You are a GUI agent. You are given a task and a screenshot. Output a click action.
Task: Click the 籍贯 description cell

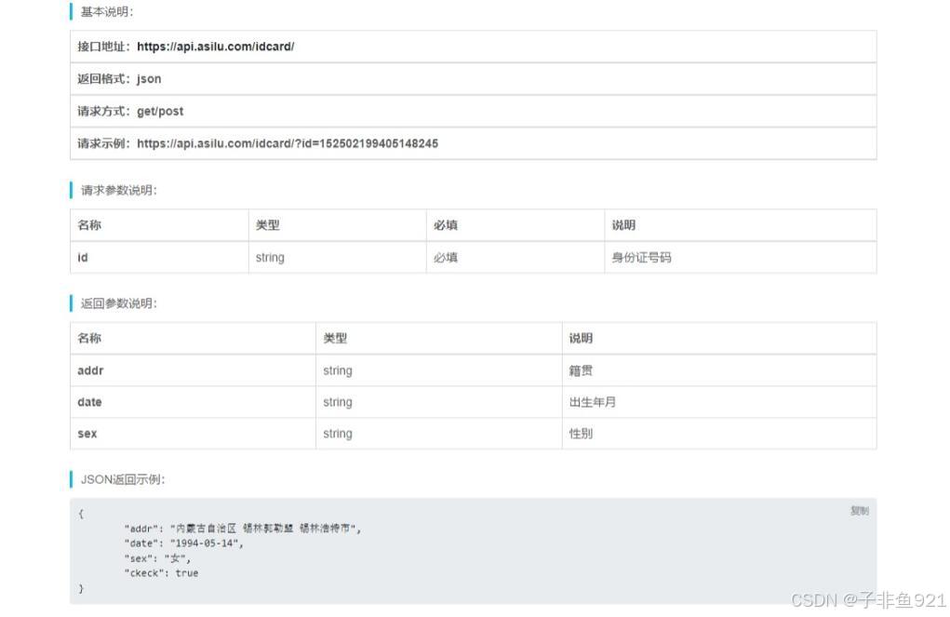[x=581, y=370]
